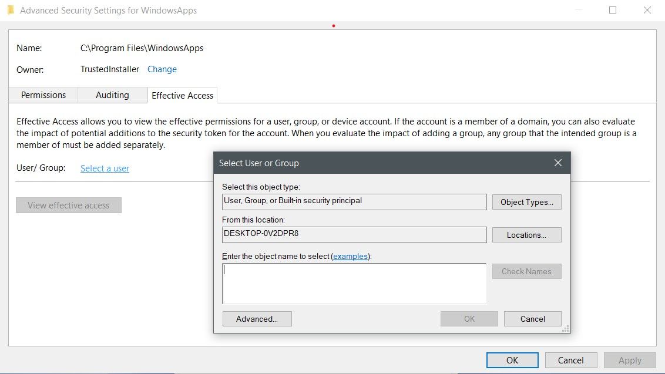
Task: Close the Select User or Group dialog
Action: tap(557, 163)
